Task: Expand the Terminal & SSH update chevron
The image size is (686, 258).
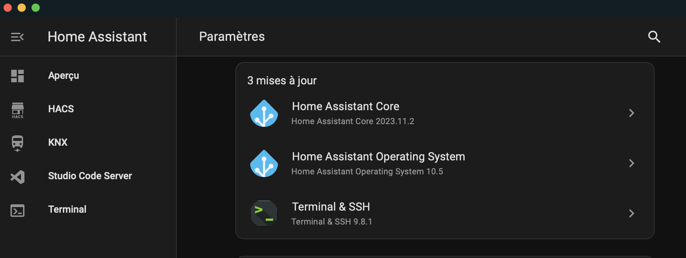Action: tap(632, 213)
